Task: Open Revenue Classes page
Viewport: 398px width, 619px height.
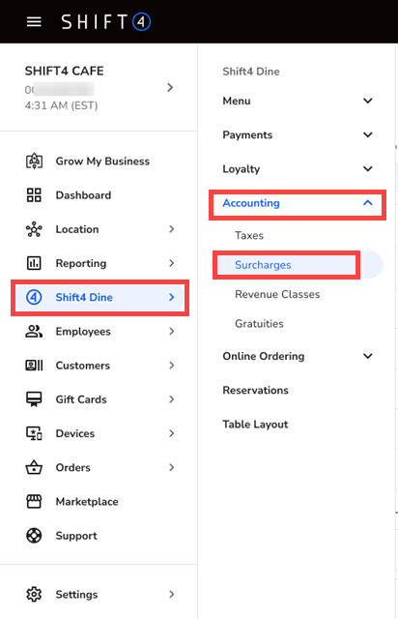Action: coord(277,294)
